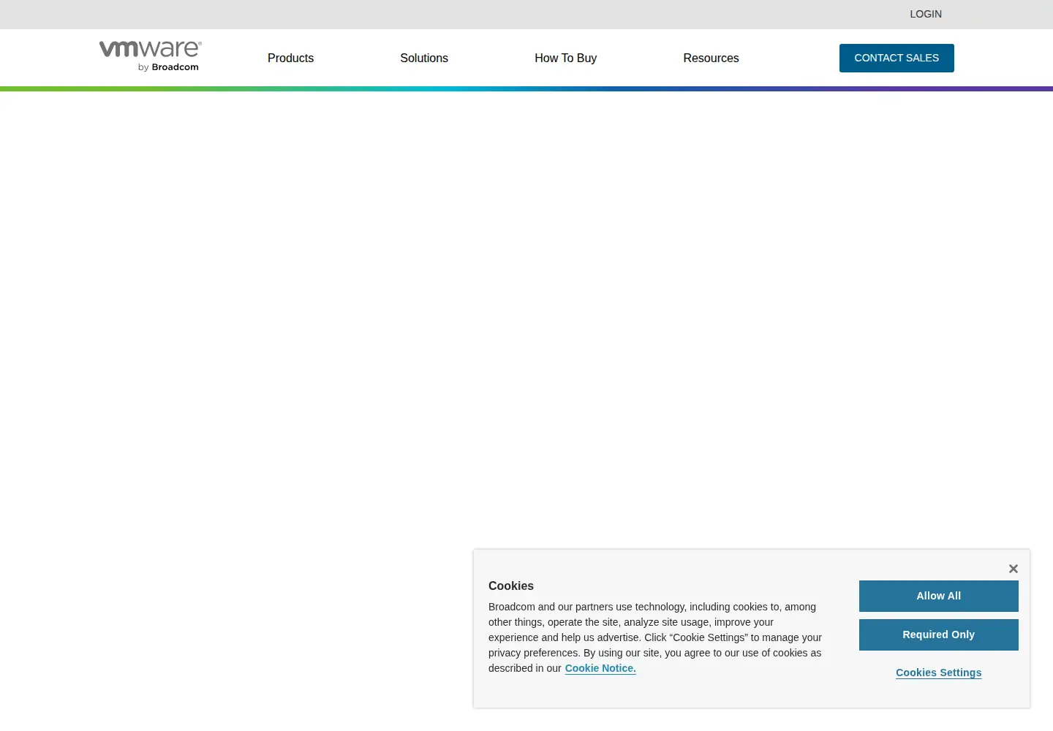1053x731 pixels.
Task: Open the Cookie Notice link
Action: coord(600,668)
